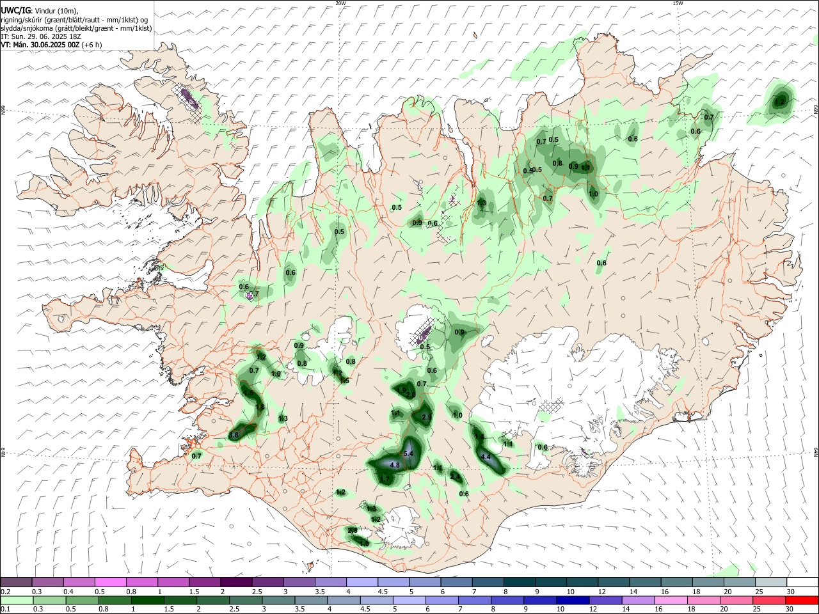This screenshot has height=614, width=819.
Task: Click the red-pink 25 swatch, bottom scale
Action: [x=768, y=600]
